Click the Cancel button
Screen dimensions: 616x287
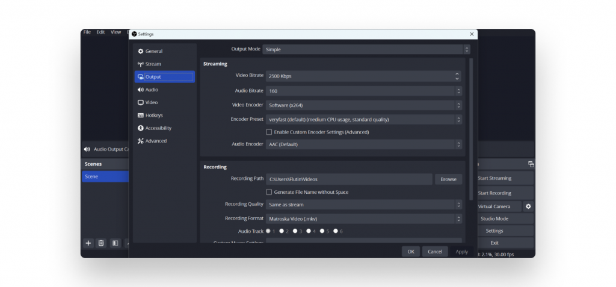point(435,252)
